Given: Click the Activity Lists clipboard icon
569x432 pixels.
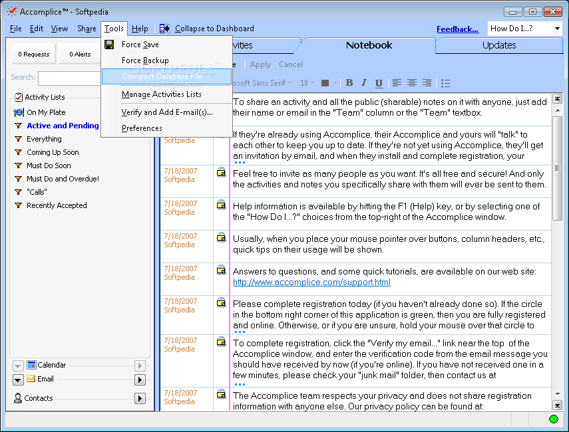Looking at the screenshot, I should [x=18, y=97].
